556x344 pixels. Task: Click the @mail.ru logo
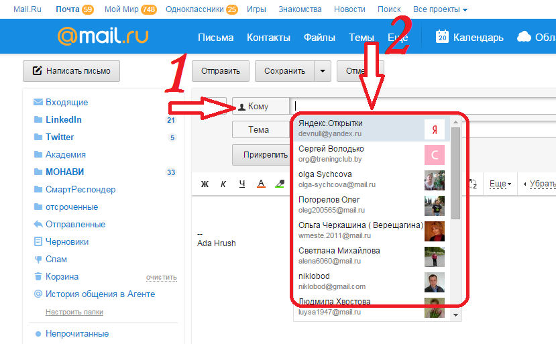click(103, 36)
